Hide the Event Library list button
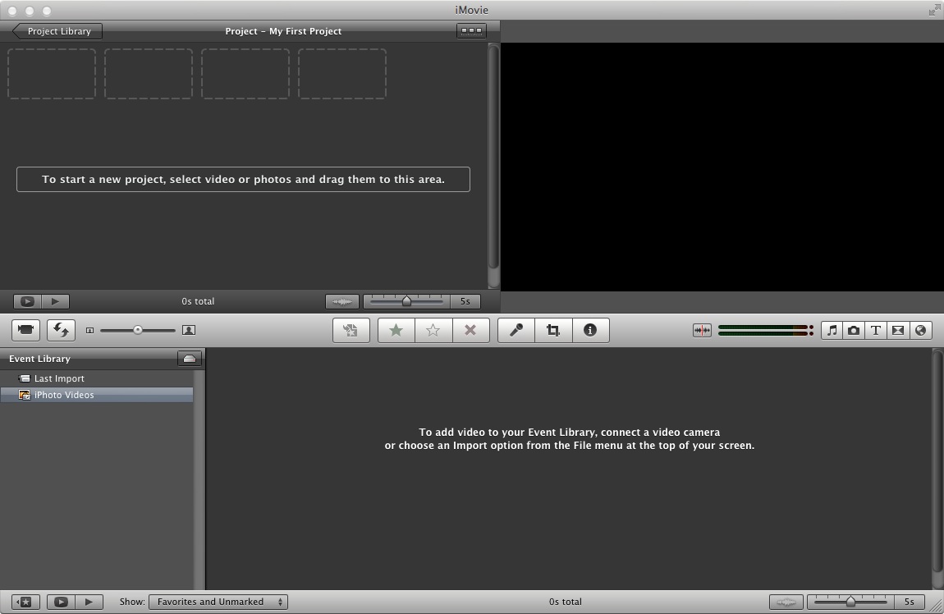Image resolution: width=944 pixels, height=614 pixels. [25, 602]
